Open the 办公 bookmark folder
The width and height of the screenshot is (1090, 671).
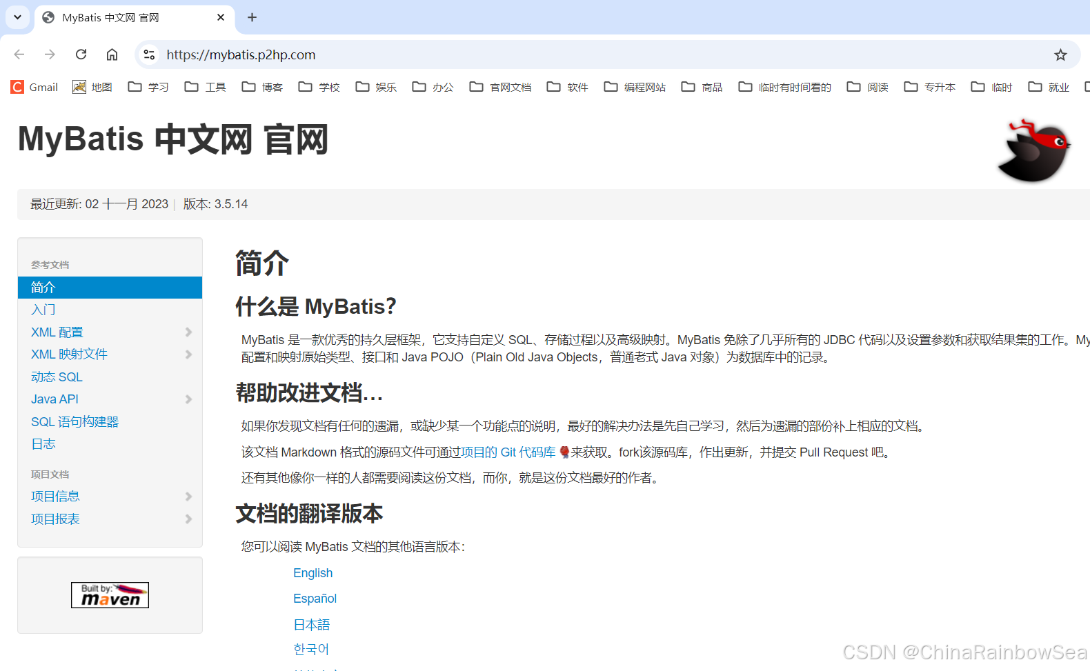click(433, 87)
